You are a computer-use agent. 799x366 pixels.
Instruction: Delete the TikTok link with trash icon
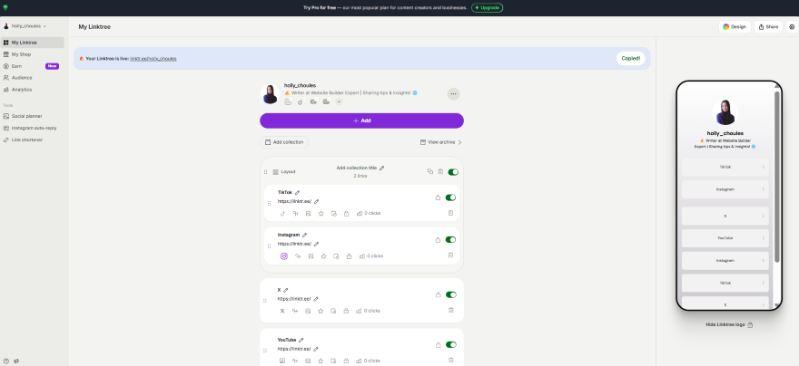tap(450, 213)
